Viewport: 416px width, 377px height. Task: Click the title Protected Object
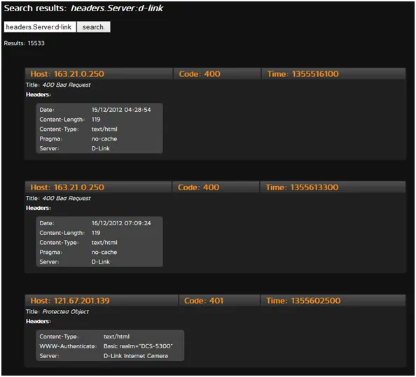coord(66,312)
